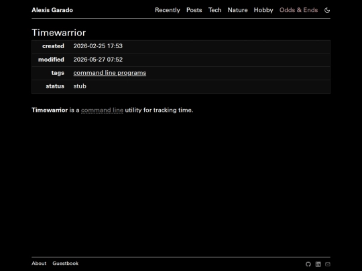The image size is (362, 271).
Task: Open the LinkedIn icon in footer
Action: tap(318, 264)
